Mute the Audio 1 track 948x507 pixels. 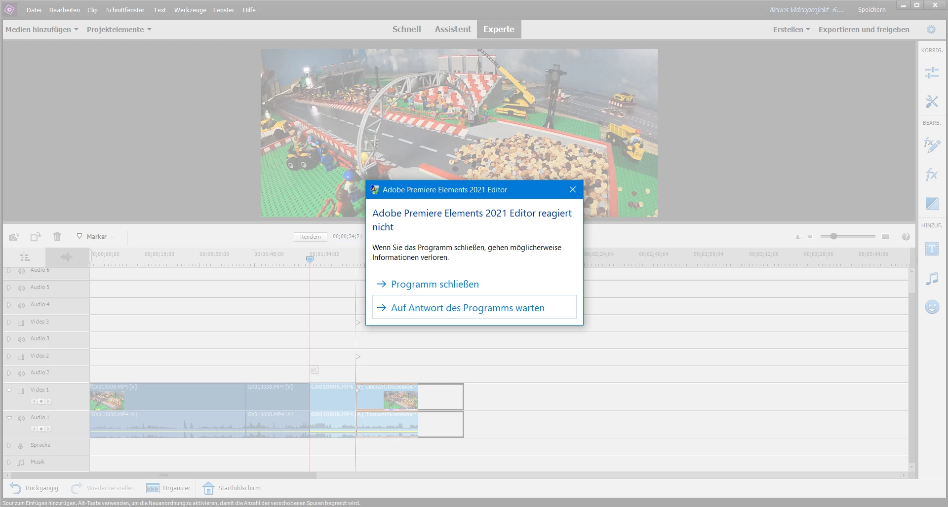click(21, 418)
